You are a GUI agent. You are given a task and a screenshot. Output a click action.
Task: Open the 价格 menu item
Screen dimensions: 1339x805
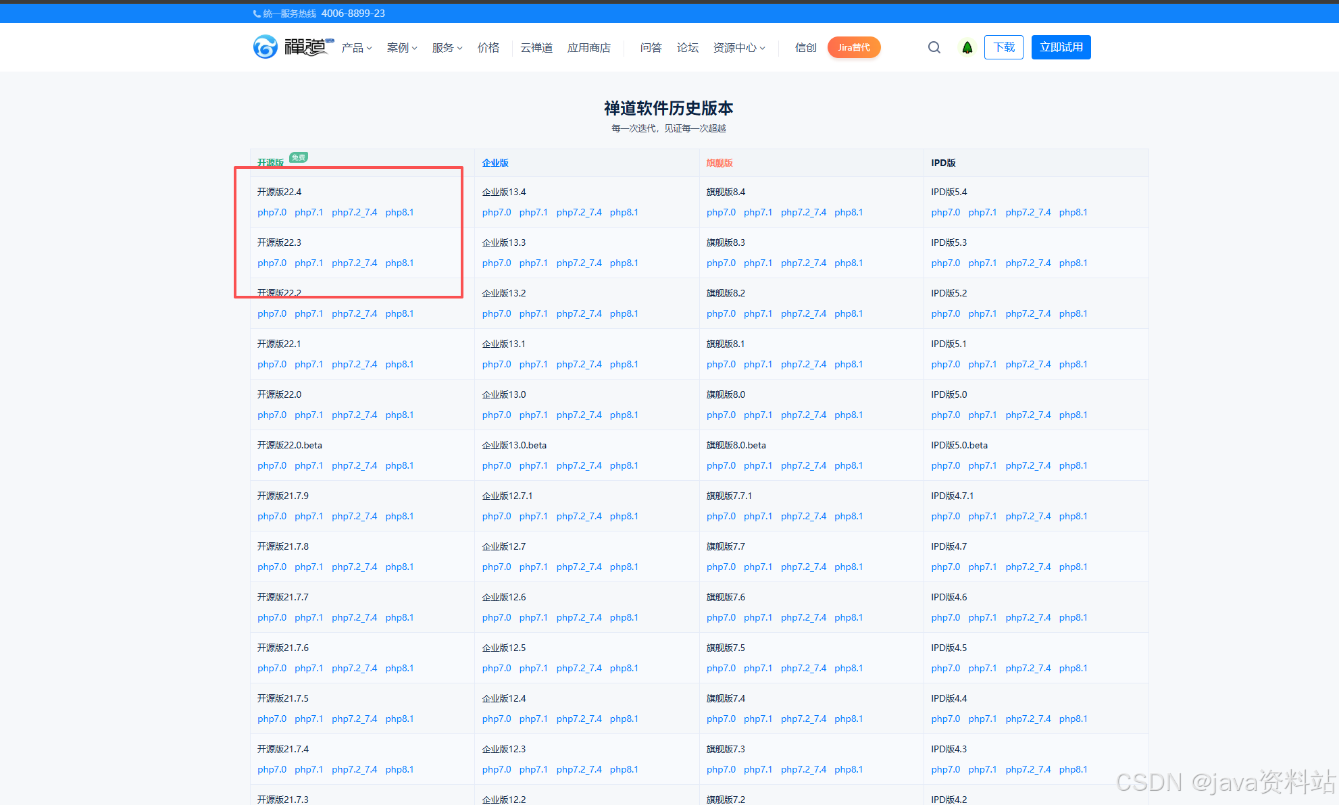488,47
